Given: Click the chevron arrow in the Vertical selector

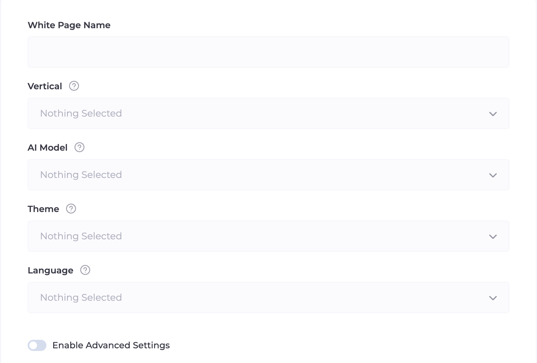Looking at the screenshot, I should [493, 114].
